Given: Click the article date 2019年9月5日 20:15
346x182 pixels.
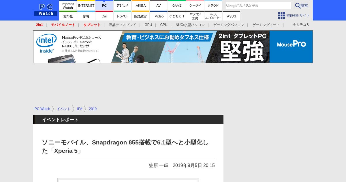Looking at the screenshot, I should coord(194,166).
